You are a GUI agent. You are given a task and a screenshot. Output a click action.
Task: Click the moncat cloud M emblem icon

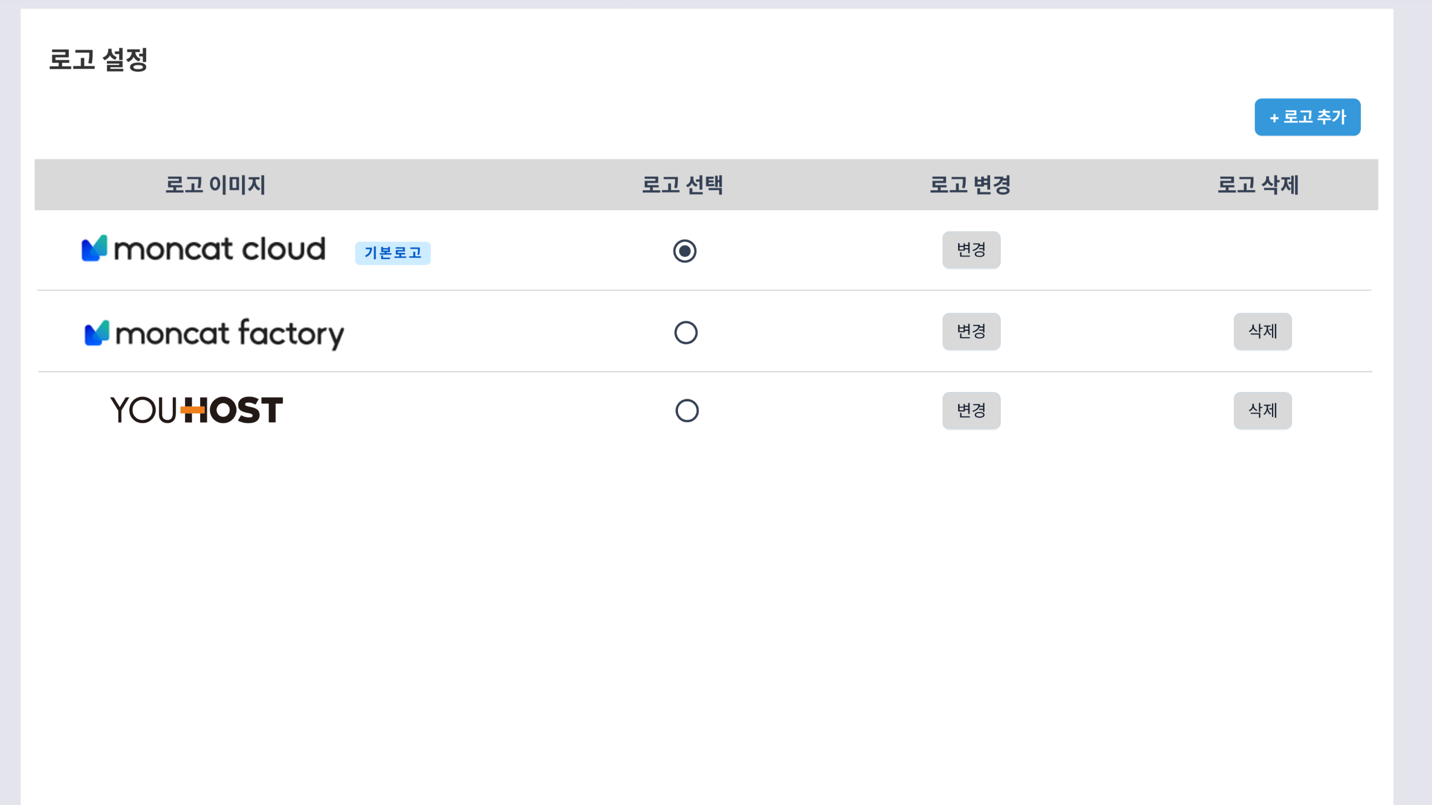[94, 248]
